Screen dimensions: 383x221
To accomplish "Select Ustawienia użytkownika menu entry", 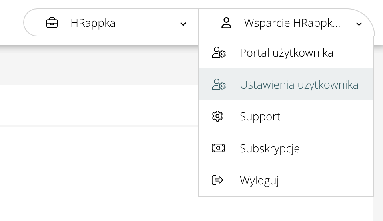I will (x=299, y=85).
